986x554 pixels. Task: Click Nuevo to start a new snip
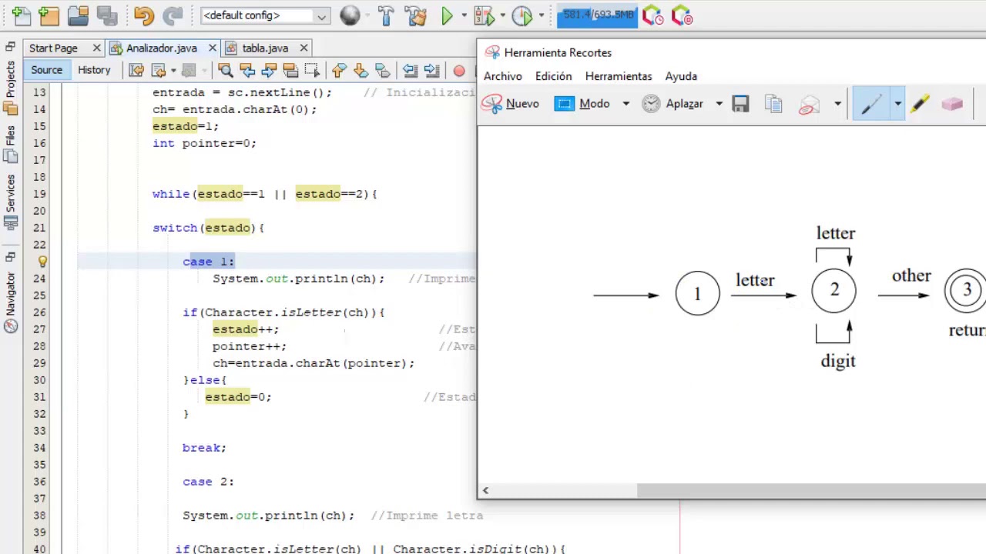[511, 104]
